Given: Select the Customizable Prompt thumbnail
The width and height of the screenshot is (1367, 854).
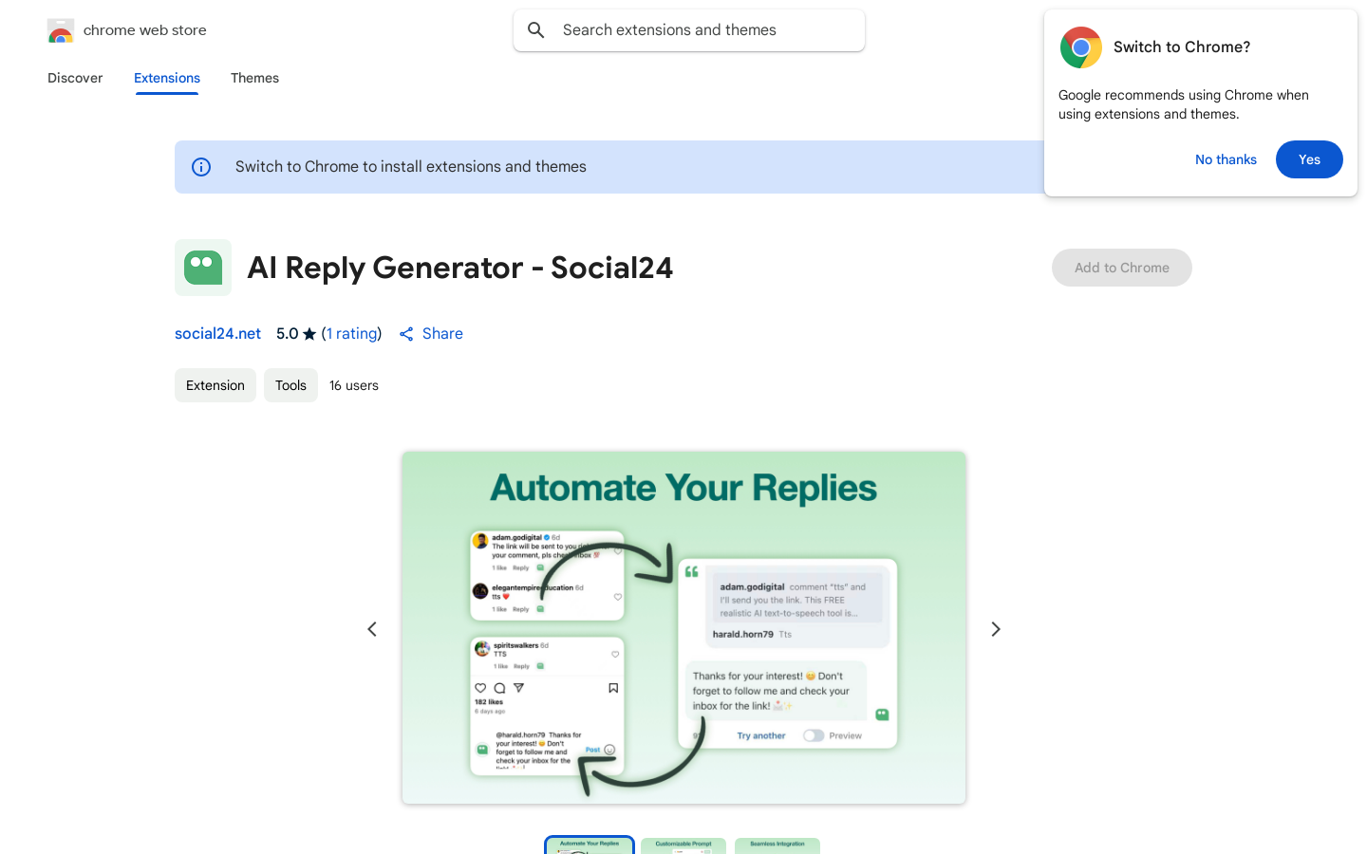Looking at the screenshot, I should [683, 845].
